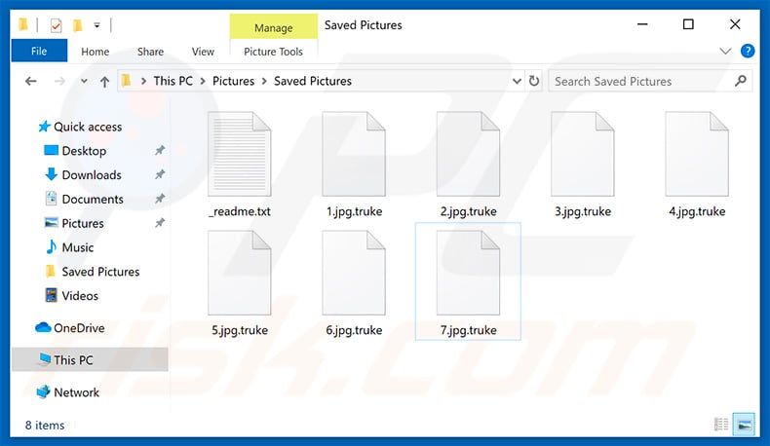
Task: Select the 3.jpg.truke file icon
Action: (x=583, y=154)
